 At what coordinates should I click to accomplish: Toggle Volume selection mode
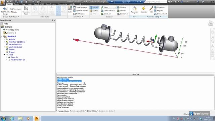pyautogui.click(x=94, y=7)
